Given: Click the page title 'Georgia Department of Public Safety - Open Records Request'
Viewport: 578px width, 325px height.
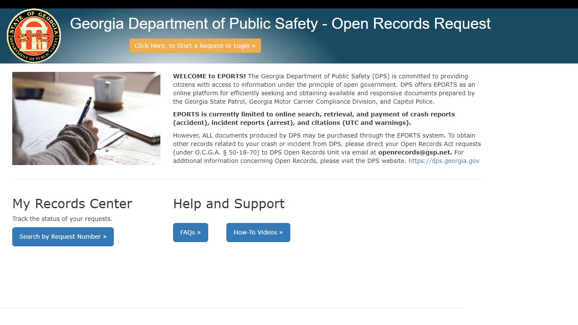Looking at the screenshot, I should click(x=280, y=24).
